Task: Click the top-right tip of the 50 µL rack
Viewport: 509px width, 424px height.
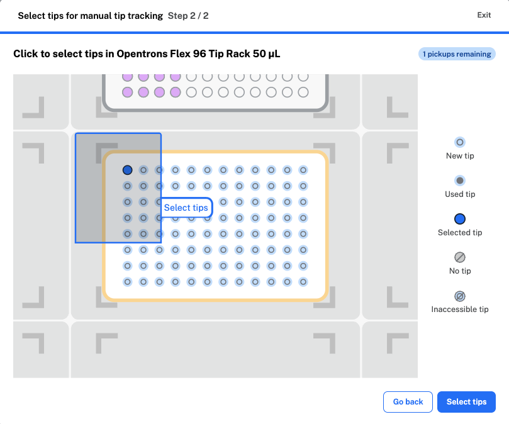Action: (x=303, y=170)
